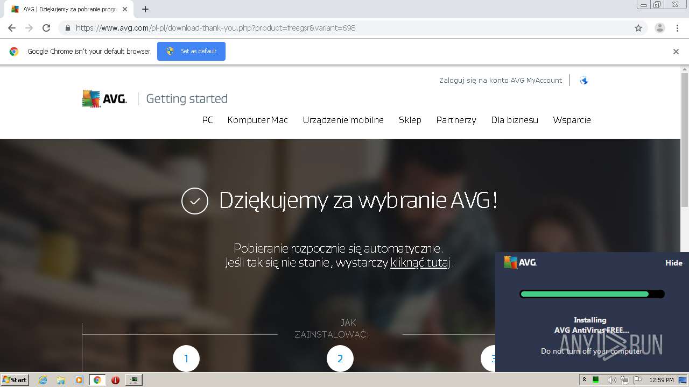Viewport: 689px width, 387px height.
Task: Click the volume speaker tray icon
Action: 611,380
